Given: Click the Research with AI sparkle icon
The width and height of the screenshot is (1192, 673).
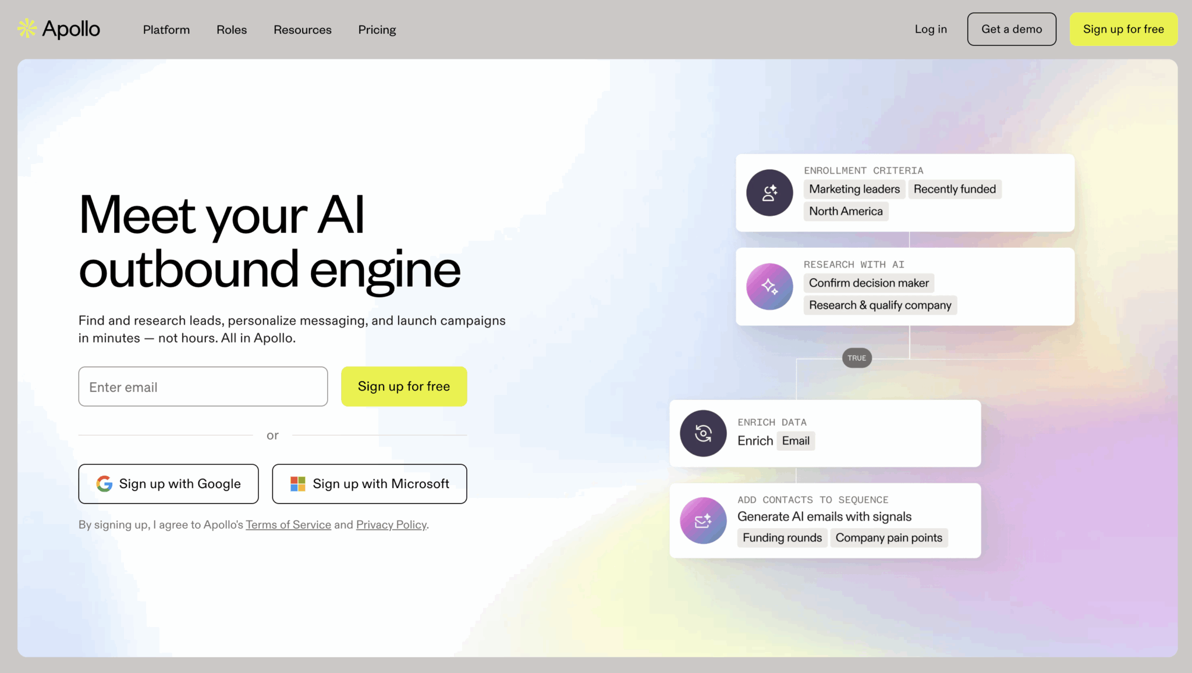Looking at the screenshot, I should coord(769,286).
